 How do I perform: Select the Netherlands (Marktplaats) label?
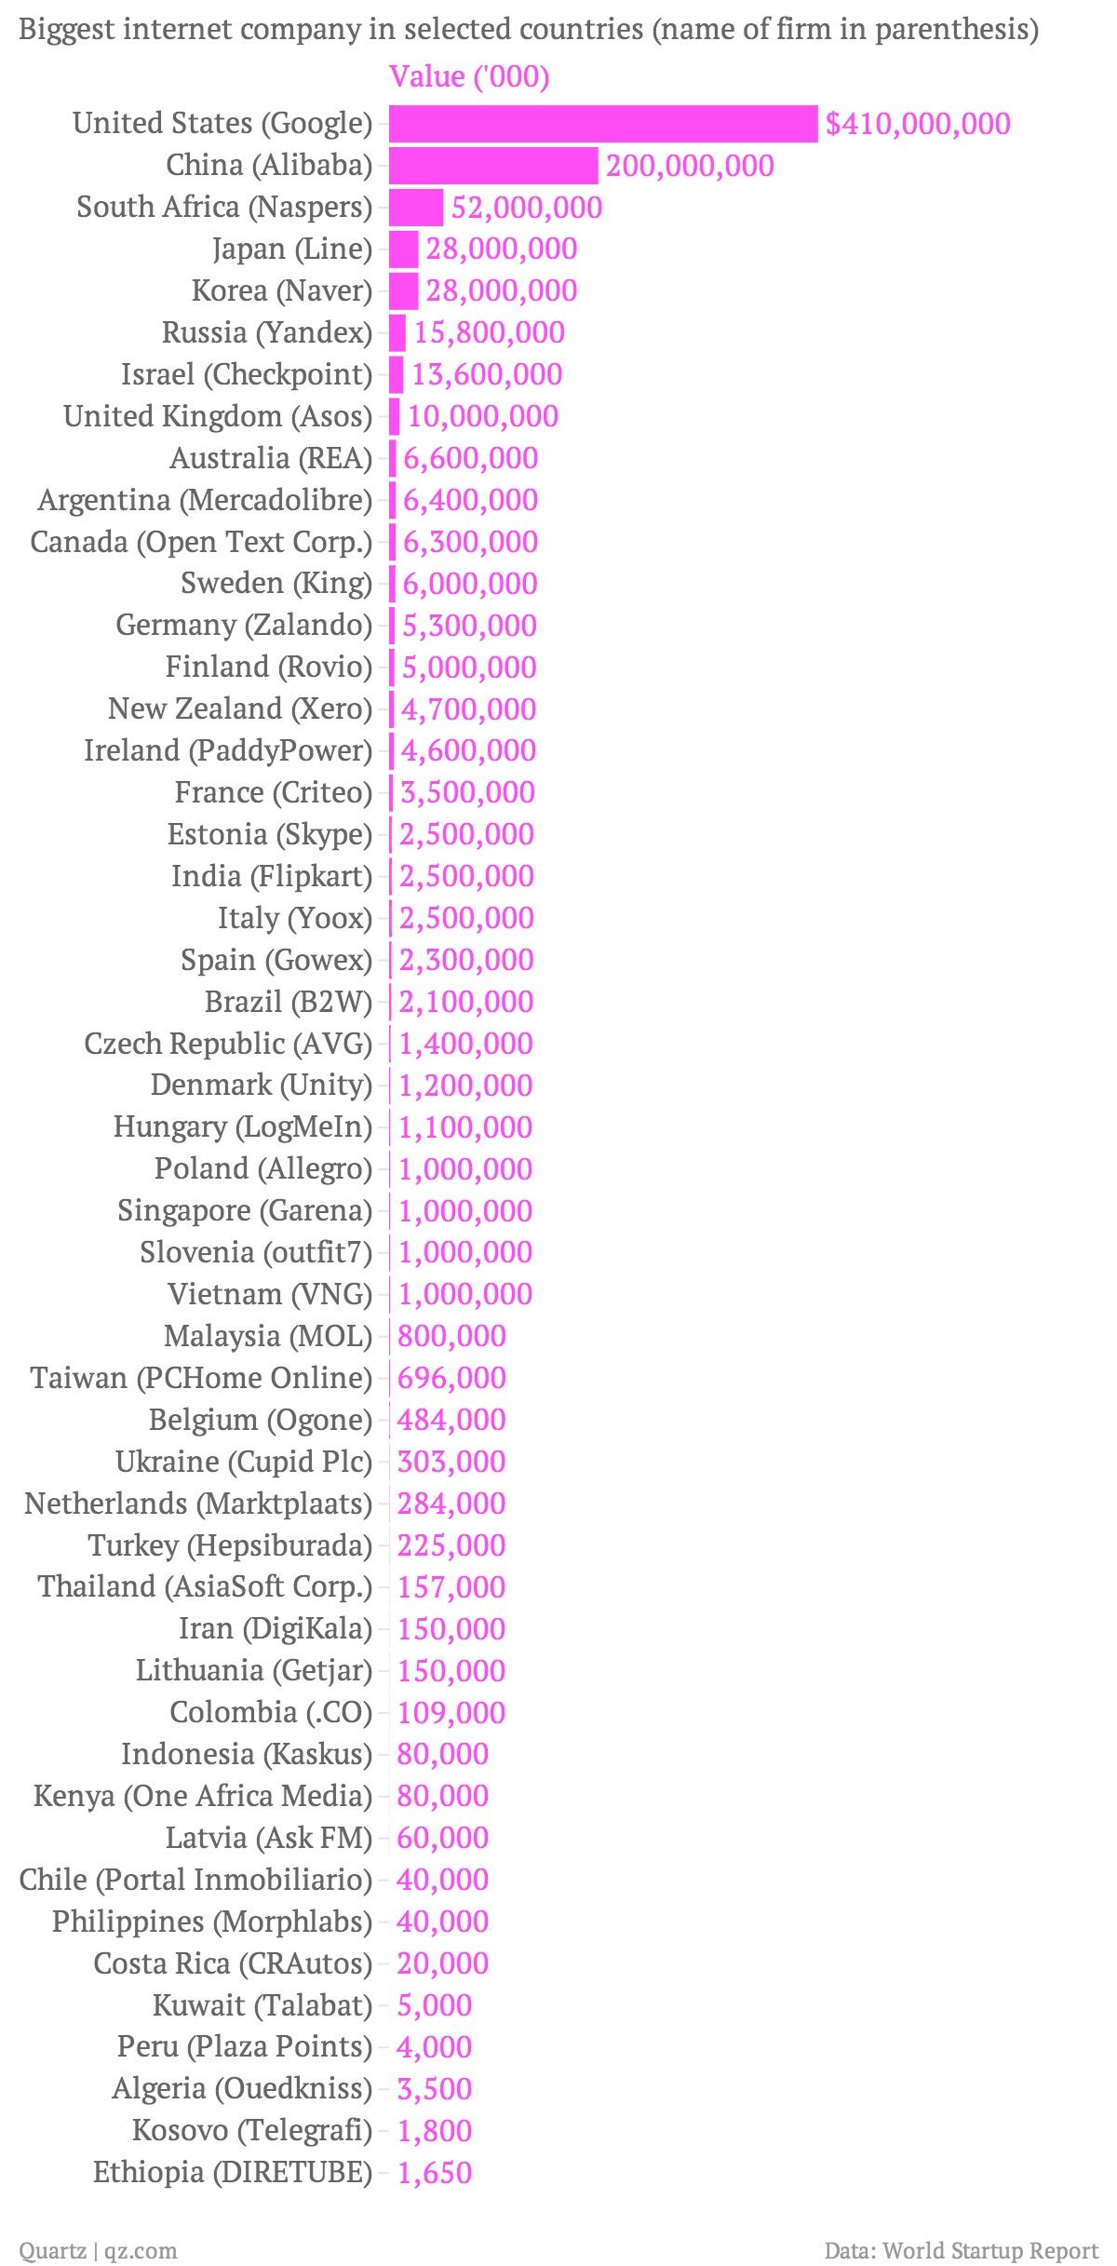coord(198,1504)
